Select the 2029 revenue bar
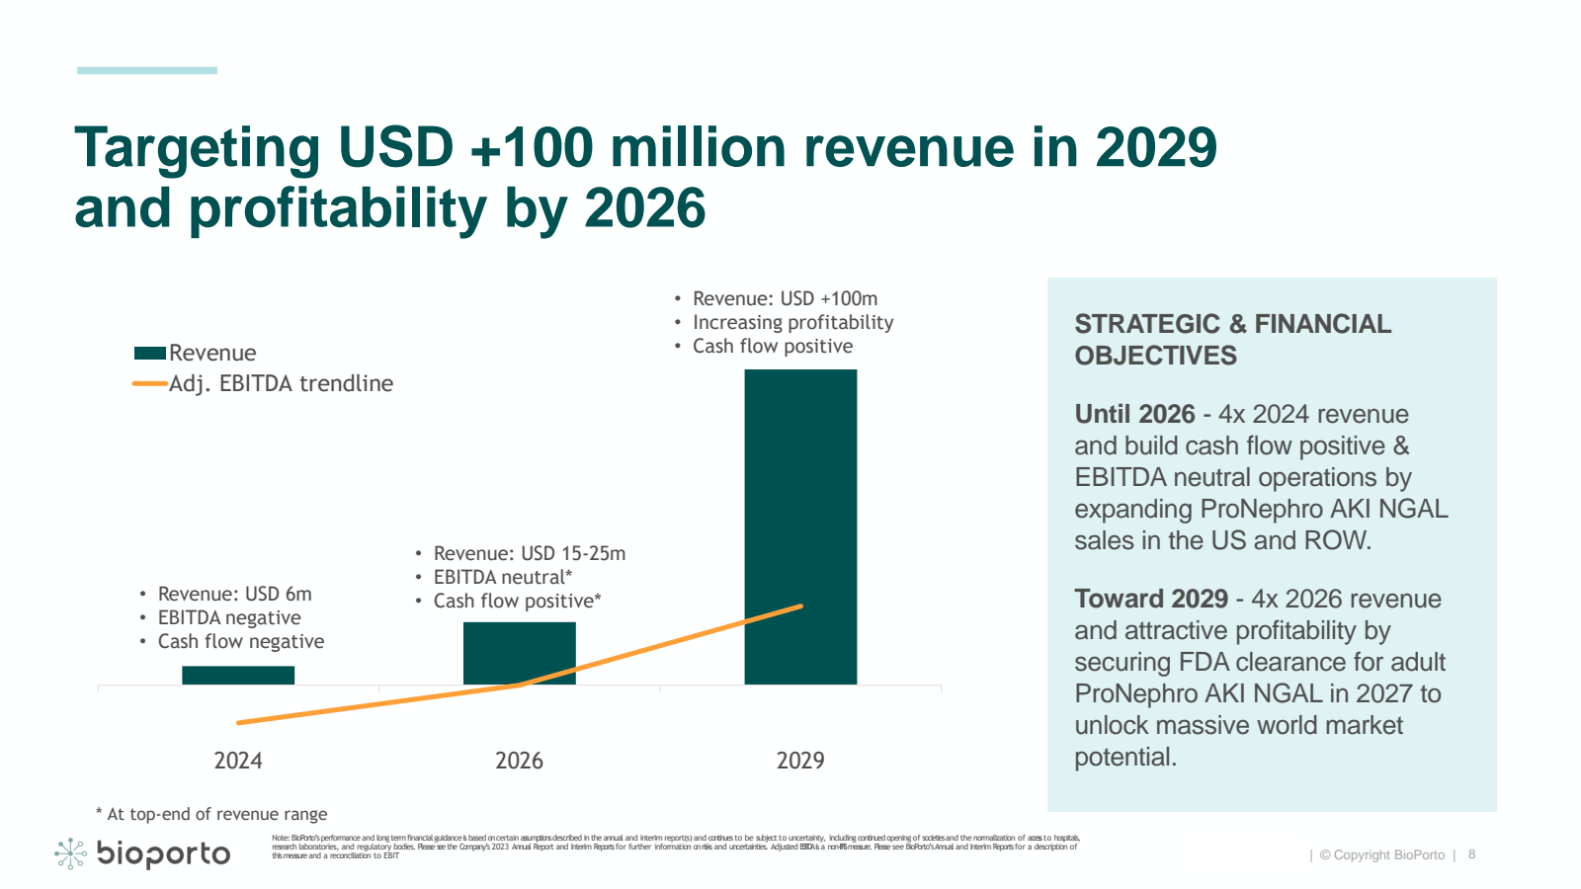Viewport: 1581px width, 889px height. point(800,526)
